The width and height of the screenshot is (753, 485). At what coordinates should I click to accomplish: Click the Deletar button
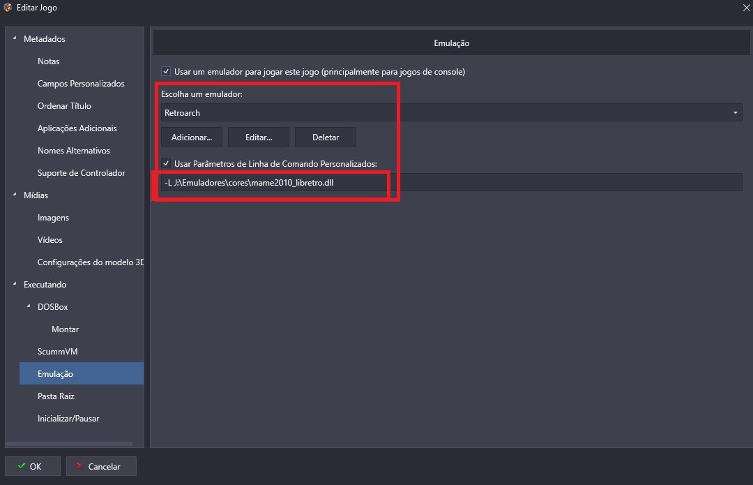[x=326, y=137]
